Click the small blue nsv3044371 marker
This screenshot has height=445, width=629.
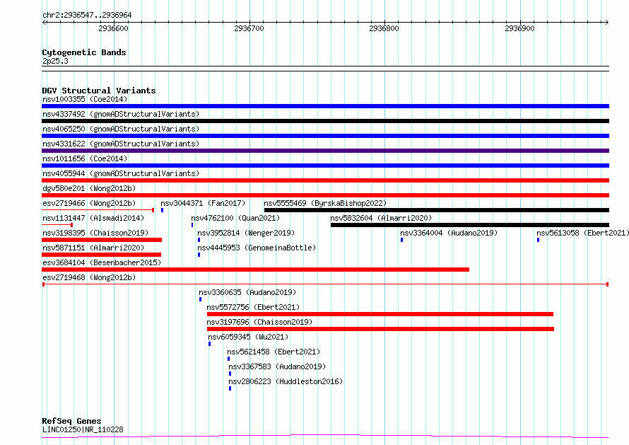pyautogui.click(x=162, y=210)
